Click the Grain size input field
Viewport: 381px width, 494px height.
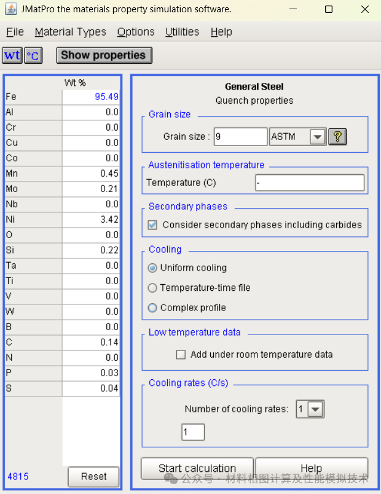tap(240, 137)
